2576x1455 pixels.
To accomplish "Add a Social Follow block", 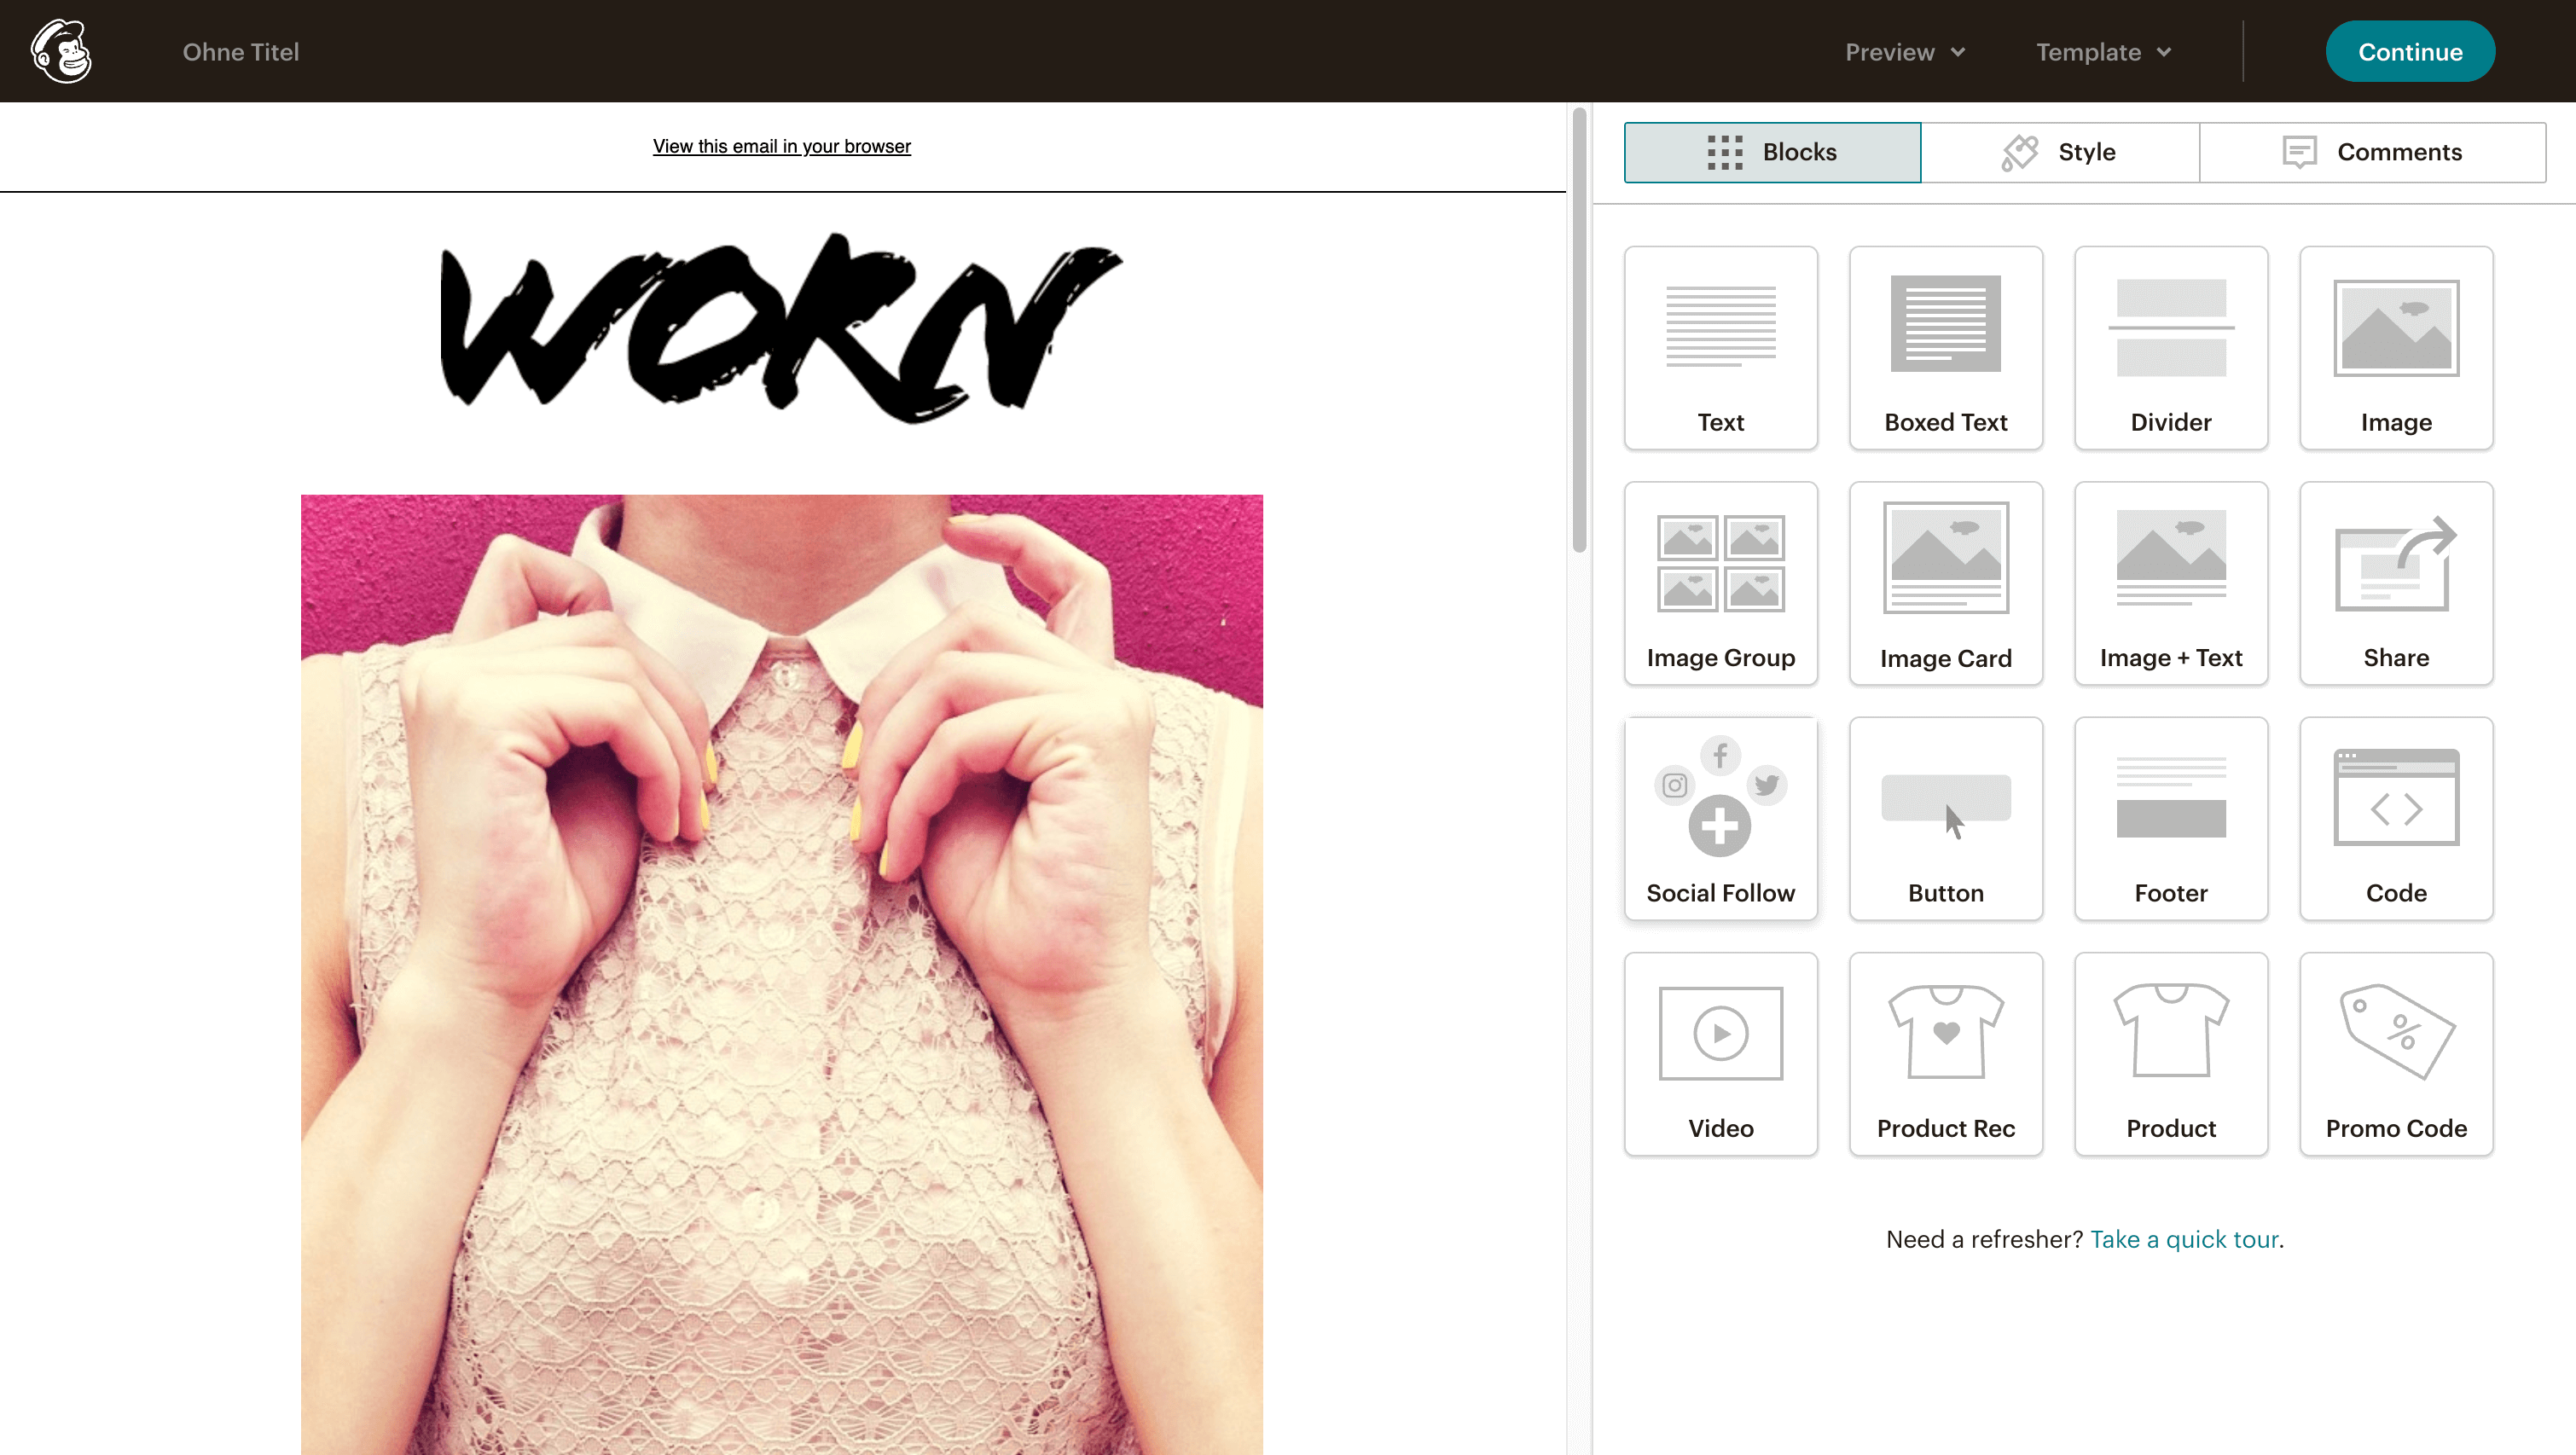I will [1720, 818].
